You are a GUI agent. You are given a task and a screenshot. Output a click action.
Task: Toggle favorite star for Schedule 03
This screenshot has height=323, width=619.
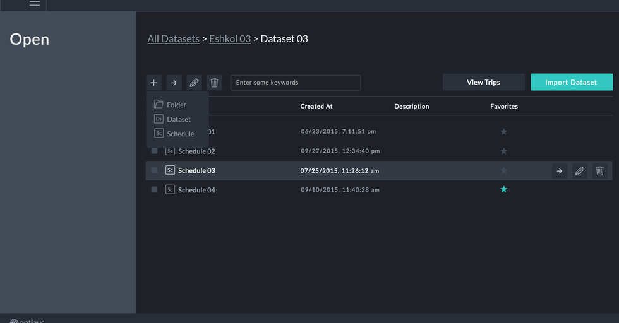pyautogui.click(x=504, y=170)
